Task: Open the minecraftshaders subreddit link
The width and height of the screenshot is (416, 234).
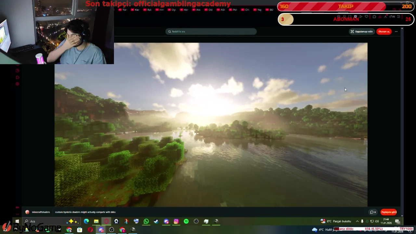Action: (41, 212)
